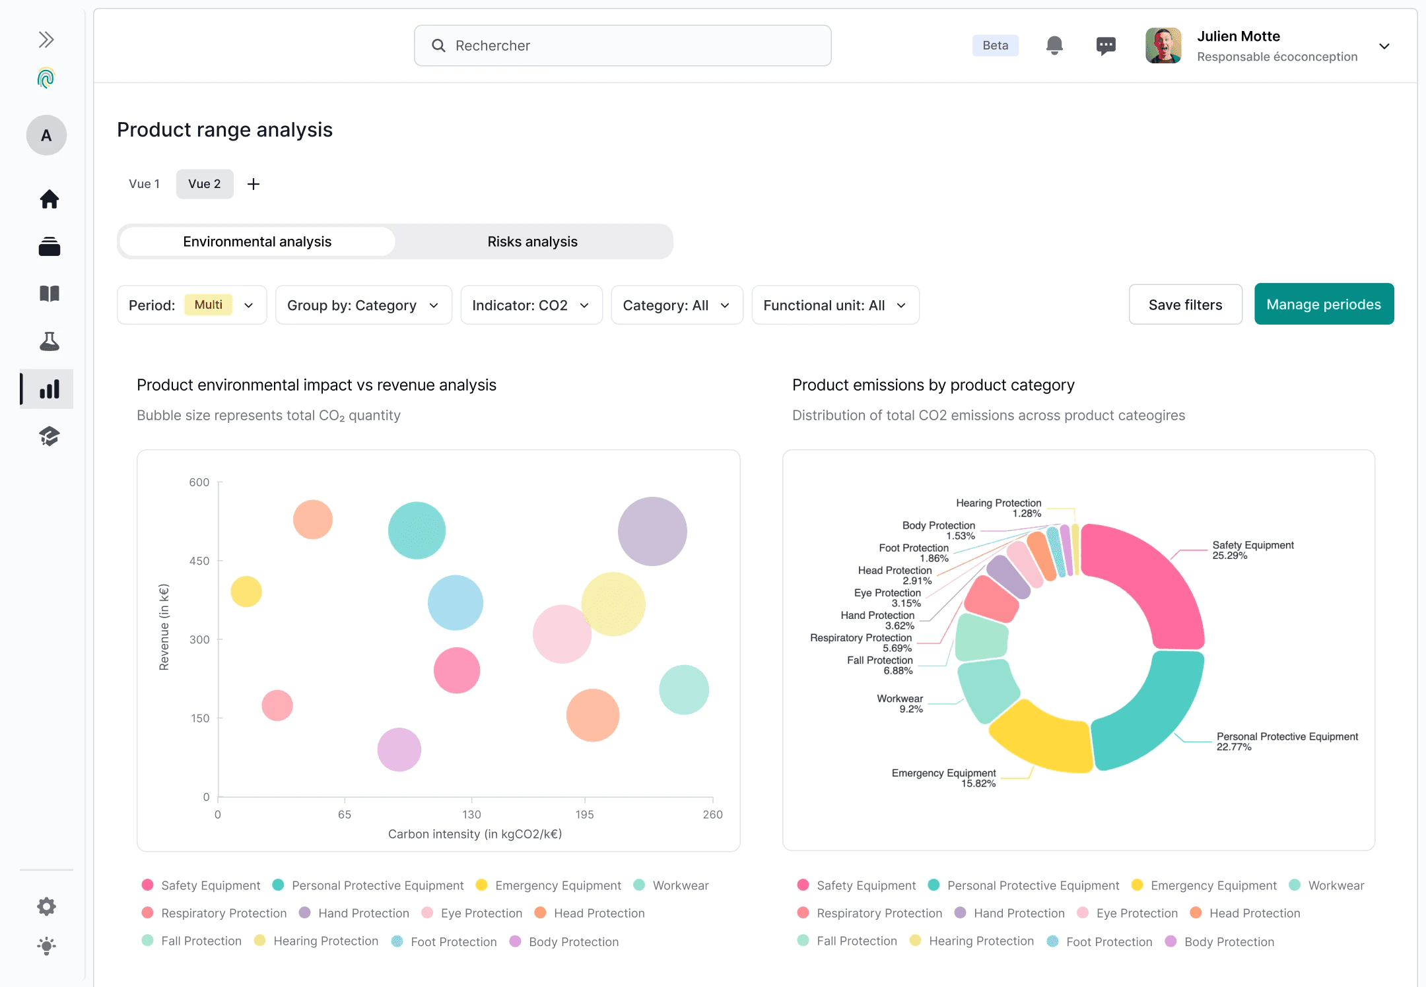Click the pink Respiratory Protection color dot
The height and width of the screenshot is (987, 1426).
(147, 913)
